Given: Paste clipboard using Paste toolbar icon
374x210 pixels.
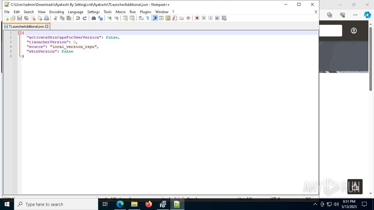Looking at the screenshot, I should pos(69,18).
